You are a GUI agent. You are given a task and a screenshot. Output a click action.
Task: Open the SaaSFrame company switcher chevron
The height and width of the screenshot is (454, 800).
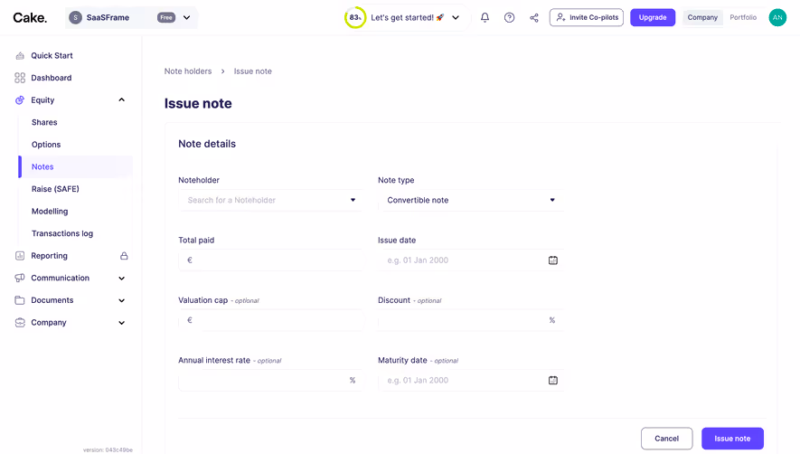[187, 17]
